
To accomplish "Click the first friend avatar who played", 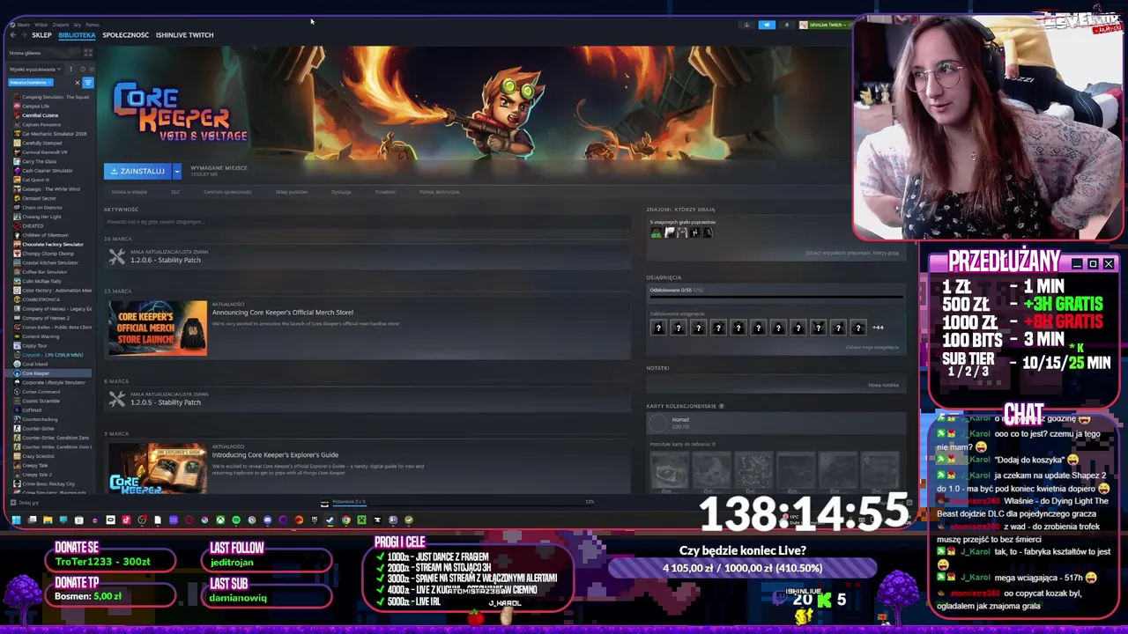I will point(656,232).
